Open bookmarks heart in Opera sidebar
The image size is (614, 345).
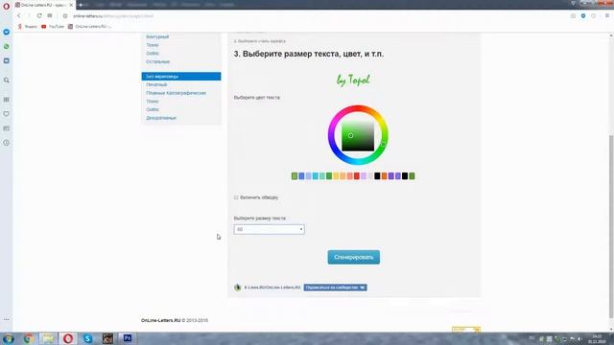pos(7,114)
